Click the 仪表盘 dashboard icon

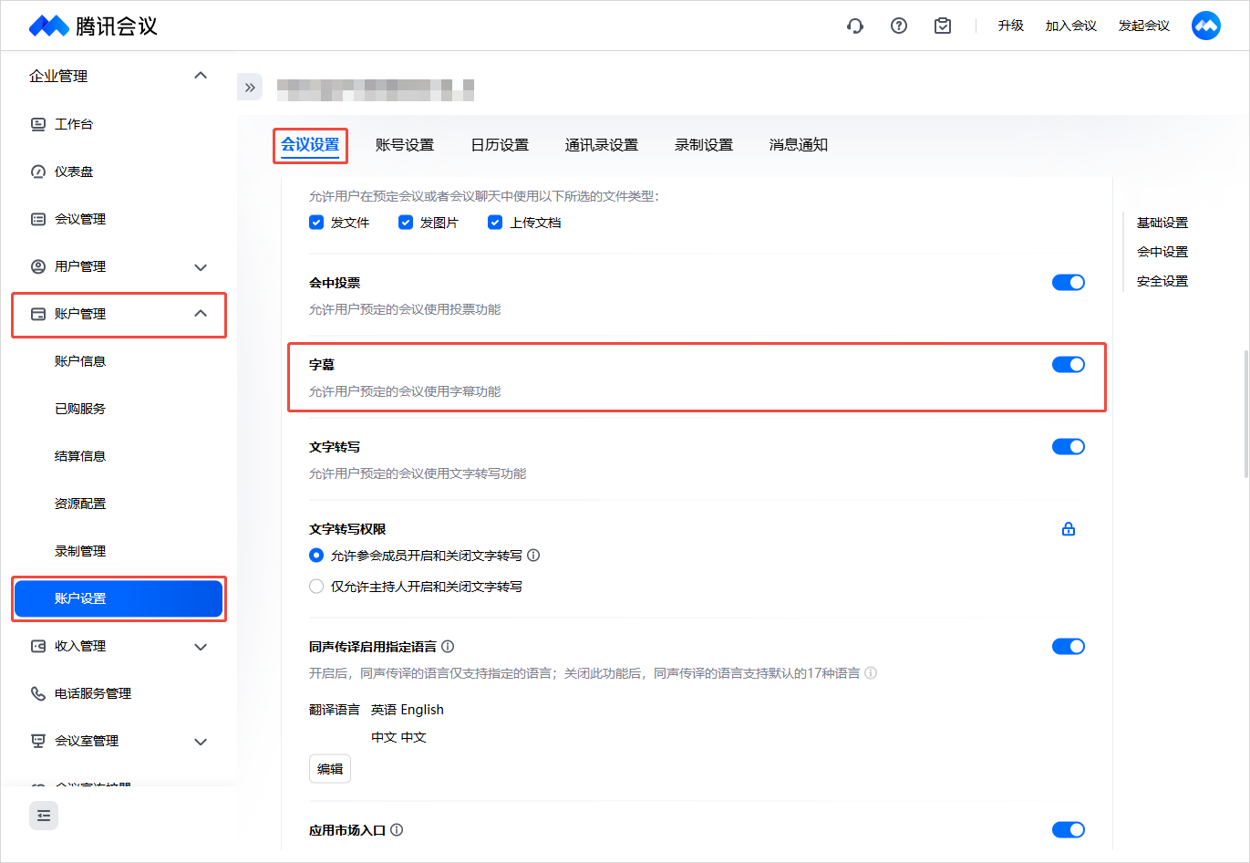pos(38,172)
